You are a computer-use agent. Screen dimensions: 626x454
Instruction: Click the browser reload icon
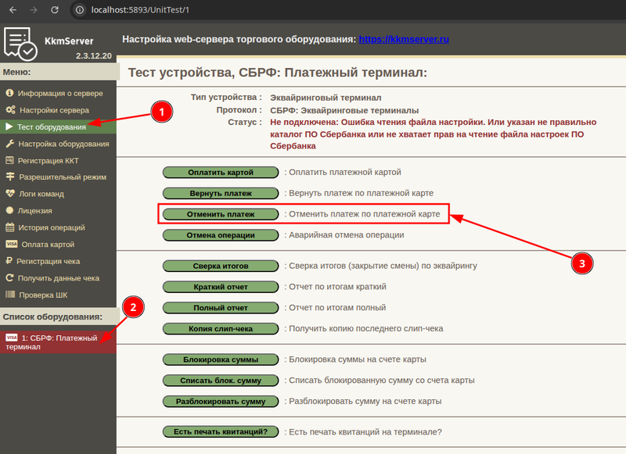tap(54, 11)
